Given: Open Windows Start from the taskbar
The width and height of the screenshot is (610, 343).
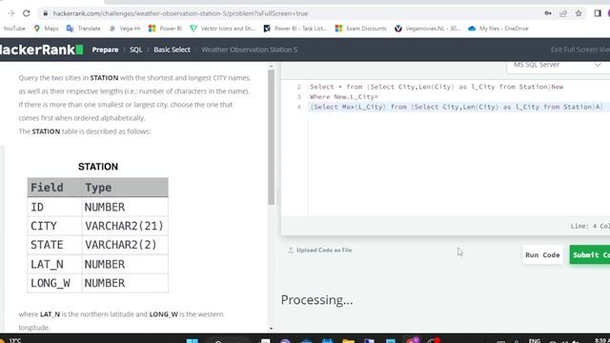Looking at the screenshot, I should [193, 341].
